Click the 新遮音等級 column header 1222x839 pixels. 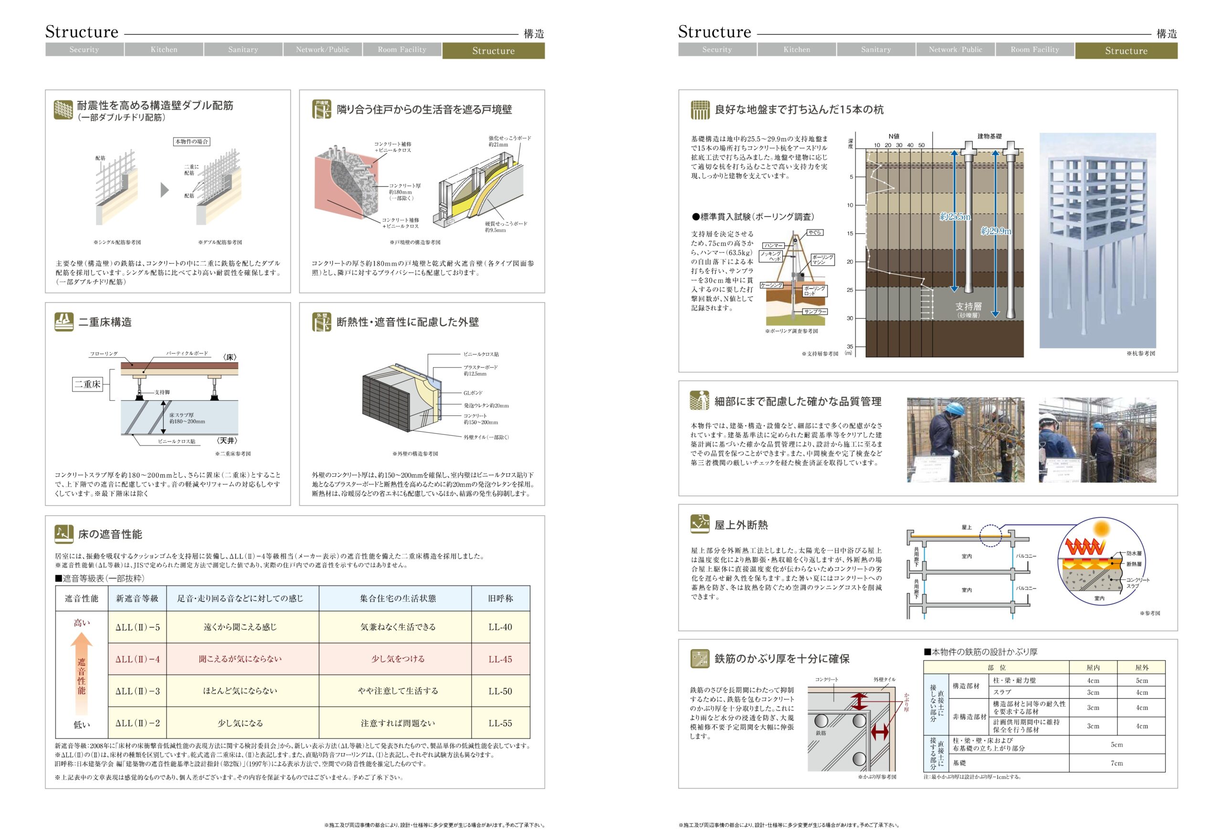coord(137,598)
